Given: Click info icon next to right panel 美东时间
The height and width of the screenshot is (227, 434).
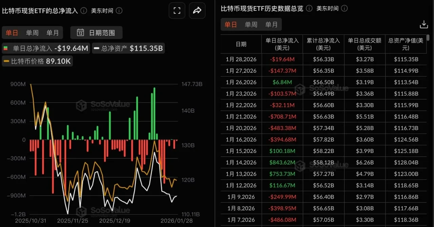Looking at the screenshot, I should click(x=344, y=8).
